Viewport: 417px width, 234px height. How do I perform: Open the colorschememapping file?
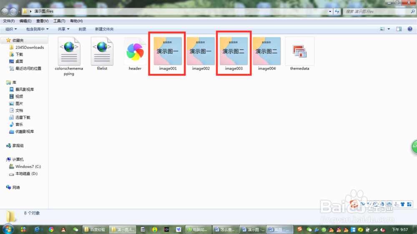pyautogui.click(x=69, y=57)
